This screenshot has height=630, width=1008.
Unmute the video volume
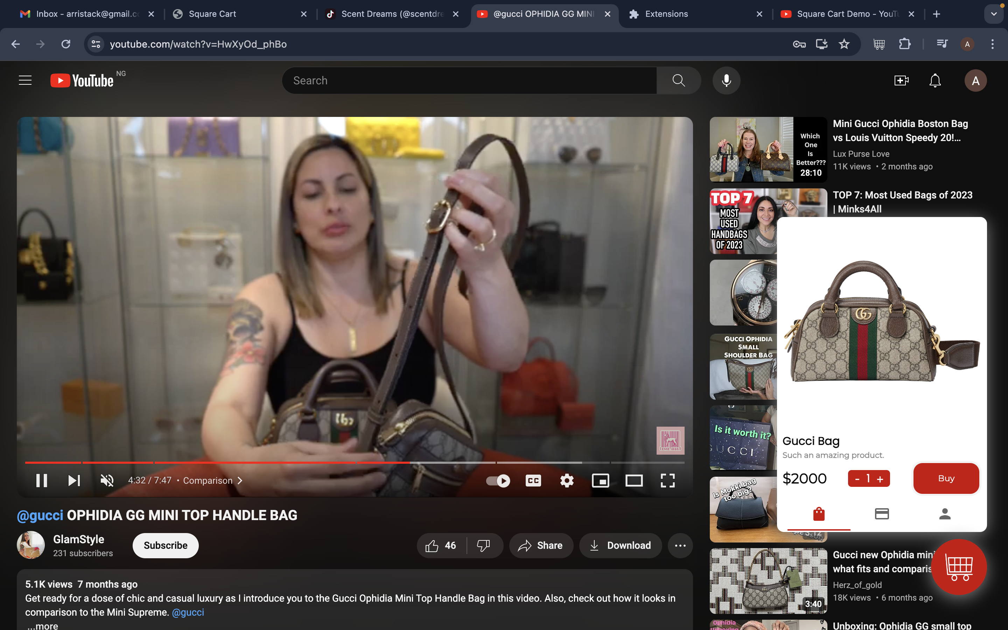coord(107,481)
